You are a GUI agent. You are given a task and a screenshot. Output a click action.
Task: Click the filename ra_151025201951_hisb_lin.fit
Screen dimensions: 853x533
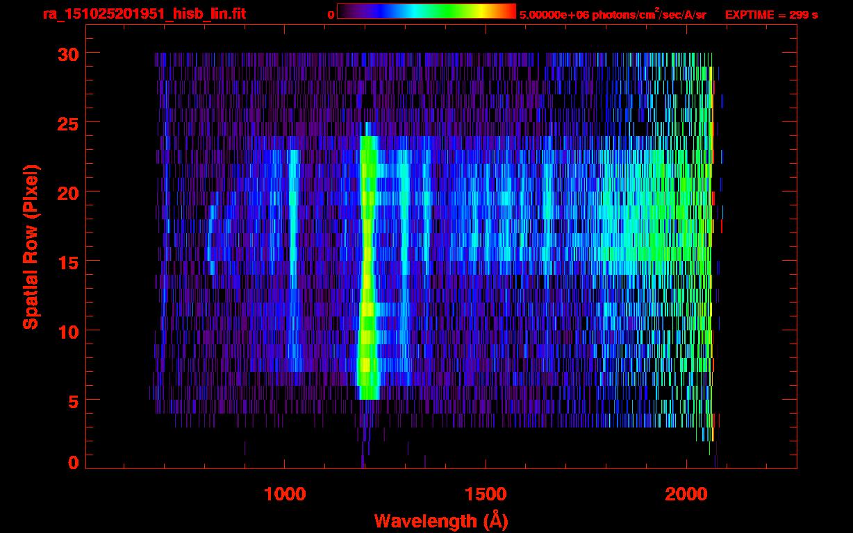tap(144, 14)
